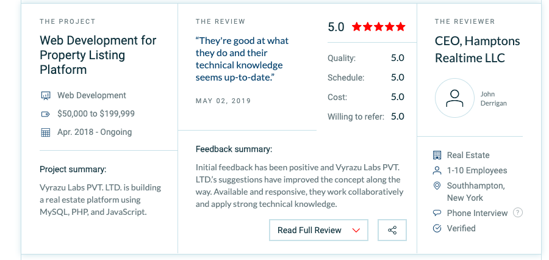Click the five-star rating display
This screenshot has height=260, width=549.
coord(378,27)
